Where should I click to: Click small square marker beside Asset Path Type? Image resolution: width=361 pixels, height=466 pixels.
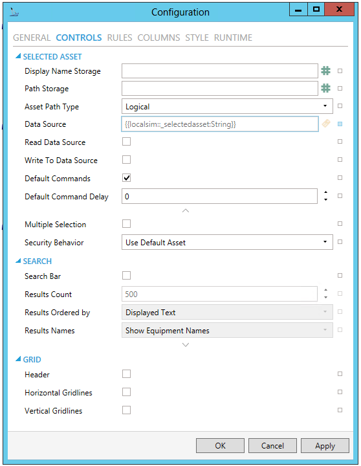point(340,105)
